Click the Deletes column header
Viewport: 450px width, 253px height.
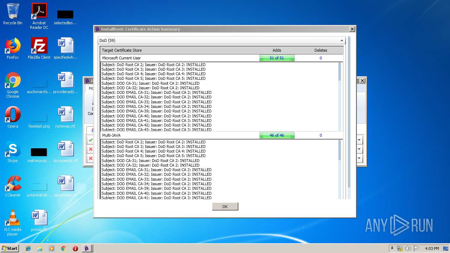pos(321,50)
